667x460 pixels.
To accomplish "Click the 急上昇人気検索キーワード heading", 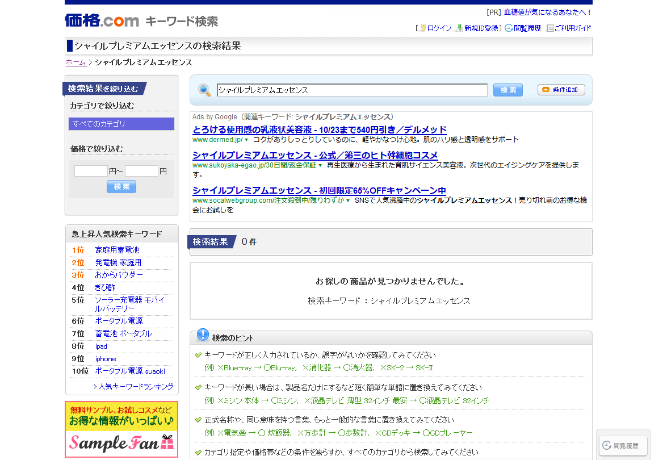I will [x=116, y=234].
